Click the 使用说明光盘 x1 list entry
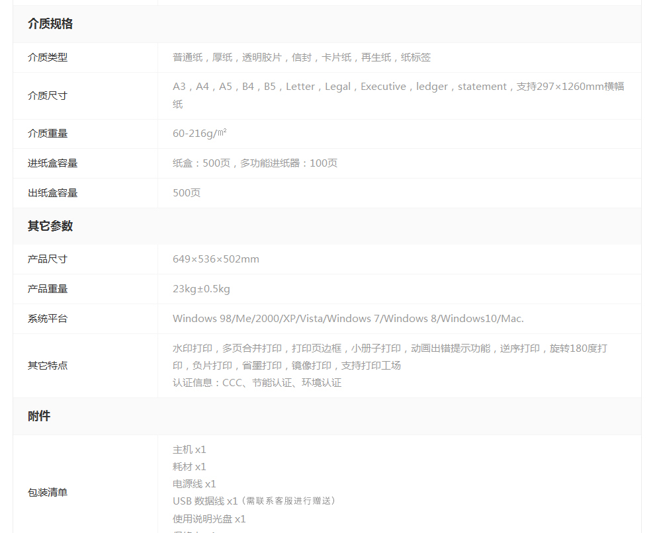 209,519
